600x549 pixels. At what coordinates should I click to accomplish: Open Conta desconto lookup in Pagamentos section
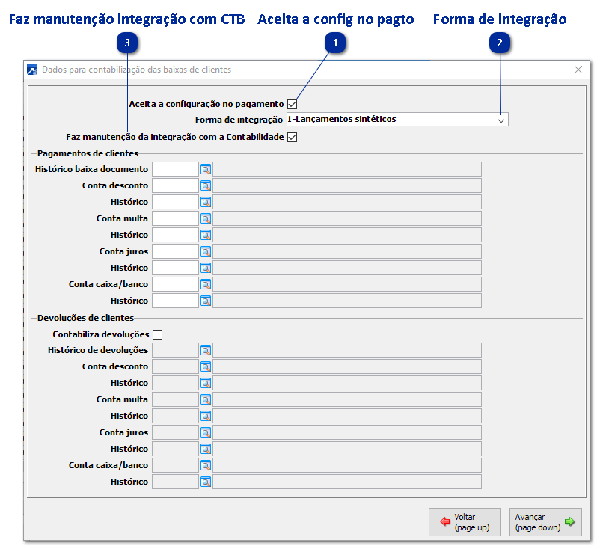click(207, 185)
